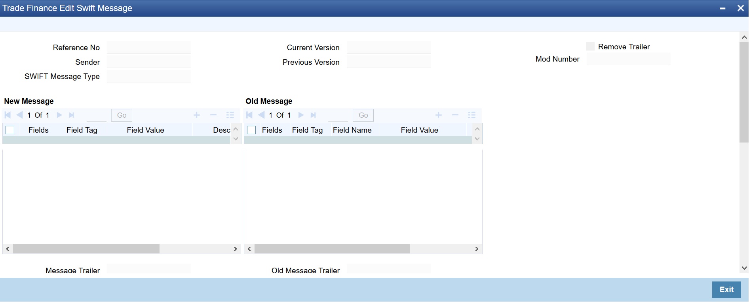
Task: Click Desc column header in New Message
Action: [x=222, y=130]
